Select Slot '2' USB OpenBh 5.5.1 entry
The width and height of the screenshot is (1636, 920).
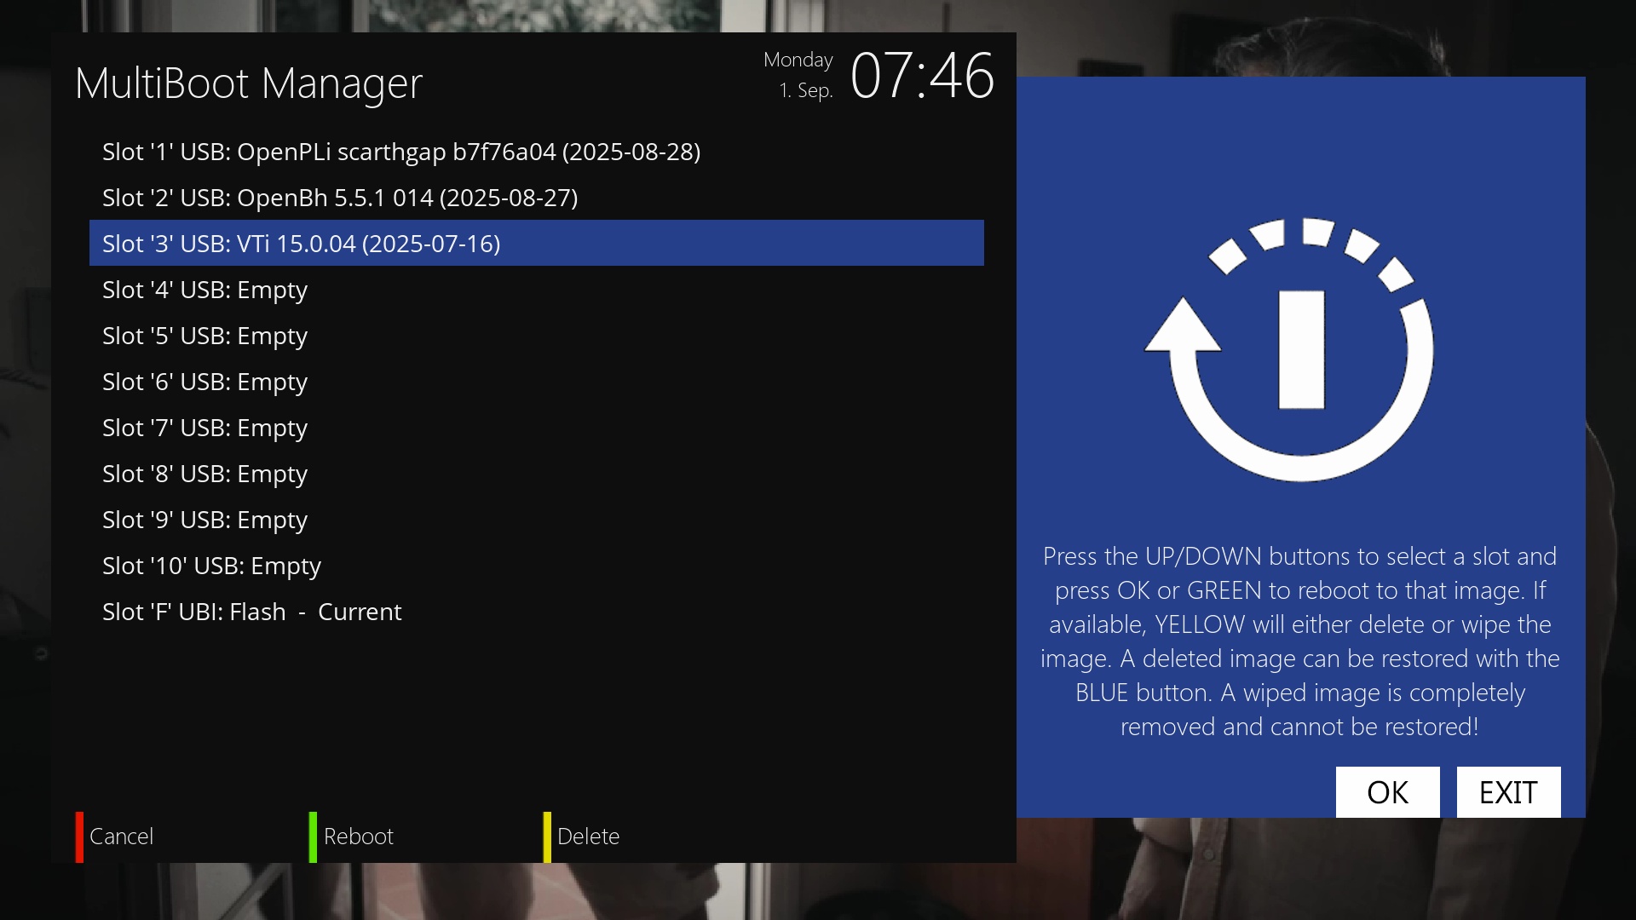(x=537, y=198)
